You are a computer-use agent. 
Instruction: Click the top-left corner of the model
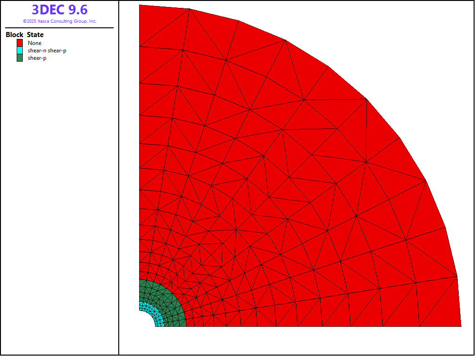coord(140,6)
